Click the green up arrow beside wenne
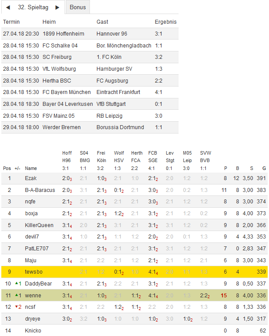 click(x=17, y=295)
